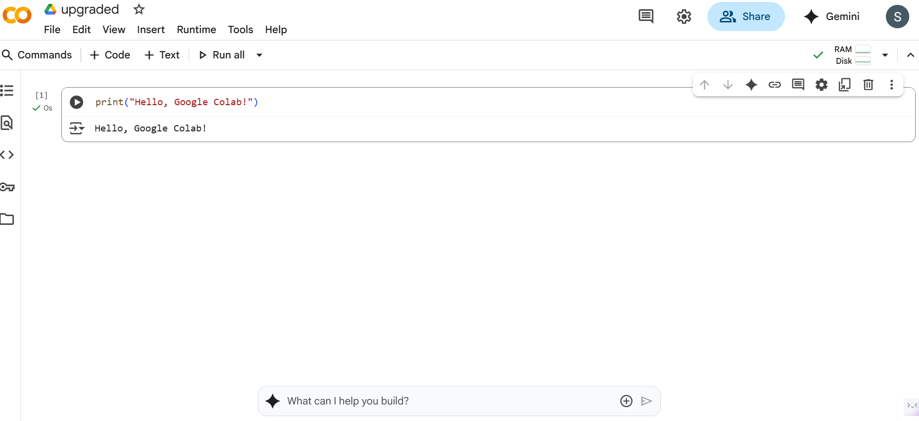Copy the link to this cell
The image size is (919, 421).
point(775,84)
